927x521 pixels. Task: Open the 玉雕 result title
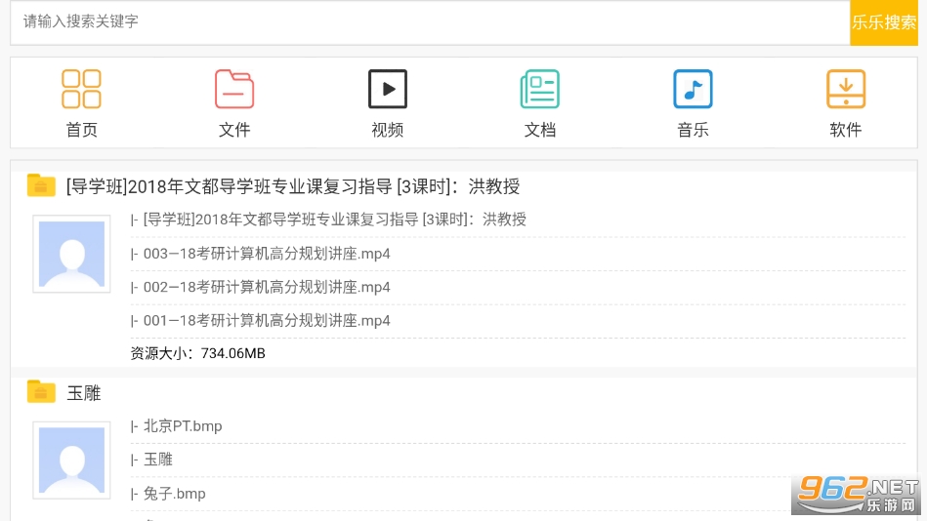(x=84, y=393)
